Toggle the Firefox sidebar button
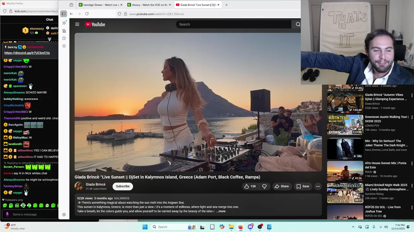 (x=64, y=14)
